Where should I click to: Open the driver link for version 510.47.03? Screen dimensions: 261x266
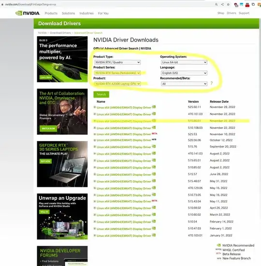(124, 229)
